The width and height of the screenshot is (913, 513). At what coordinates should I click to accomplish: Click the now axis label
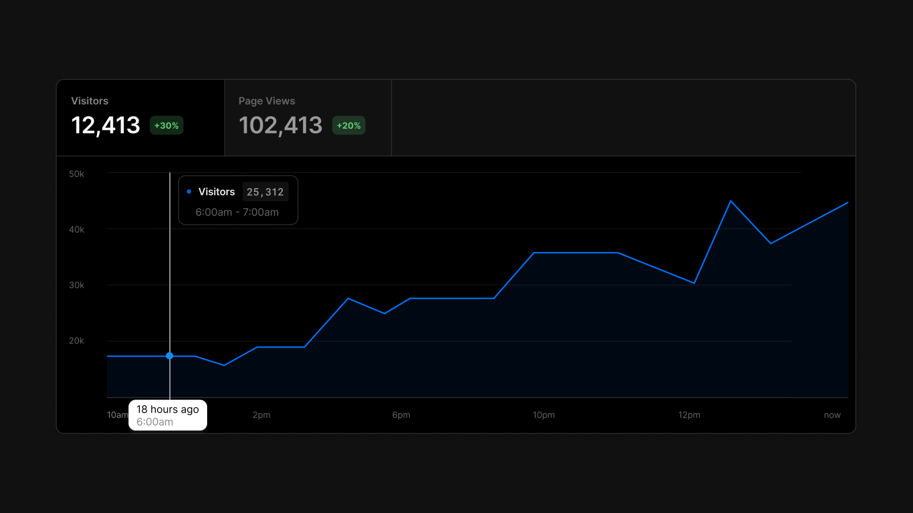coord(833,415)
